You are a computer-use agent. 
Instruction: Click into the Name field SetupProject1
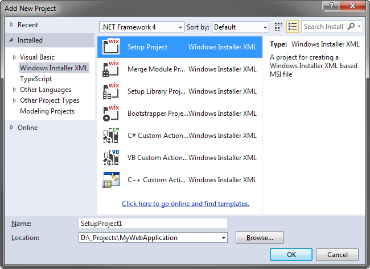click(153, 224)
